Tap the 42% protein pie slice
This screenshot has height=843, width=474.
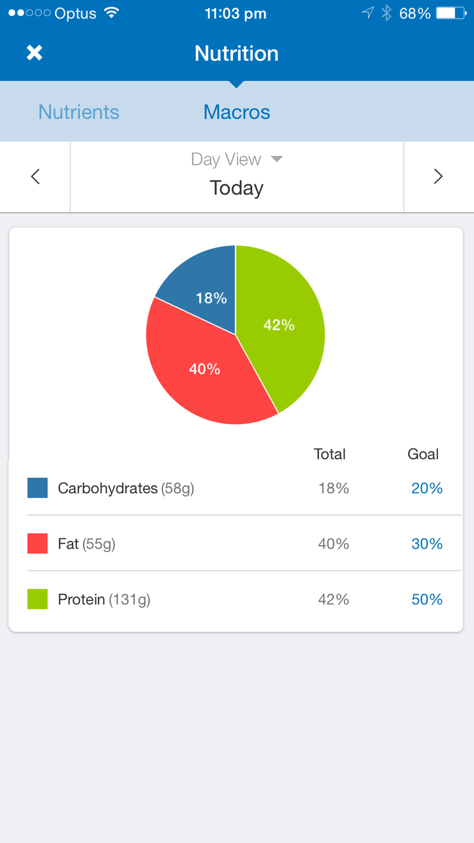coord(279,325)
